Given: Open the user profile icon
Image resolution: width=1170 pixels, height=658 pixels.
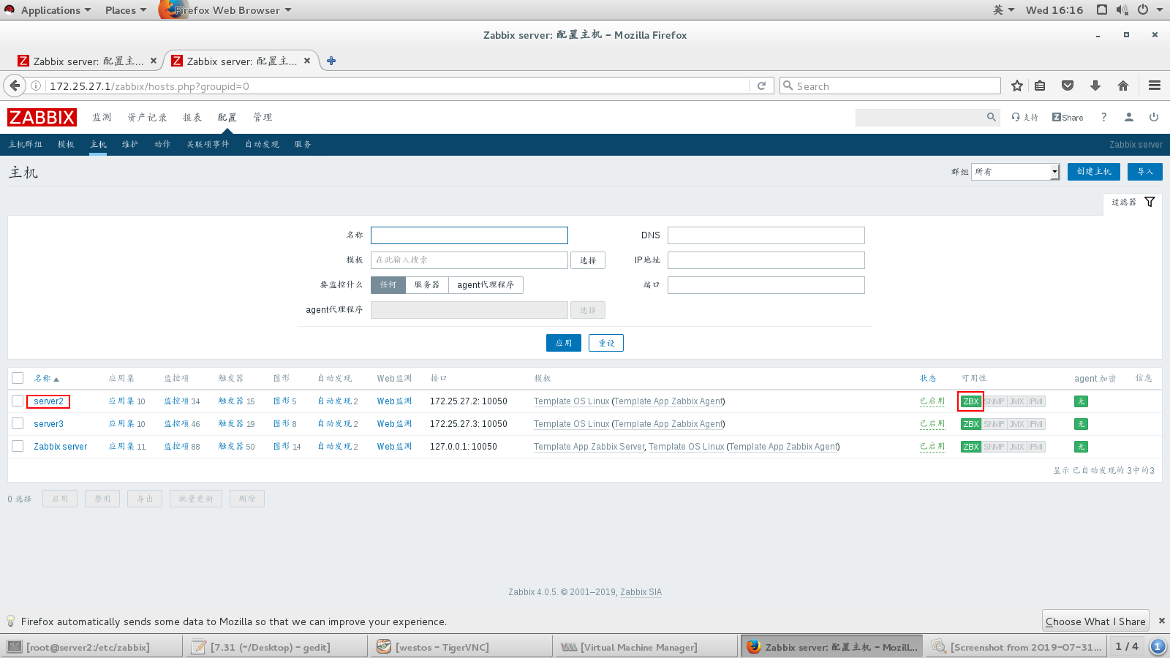Looking at the screenshot, I should click(1129, 117).
